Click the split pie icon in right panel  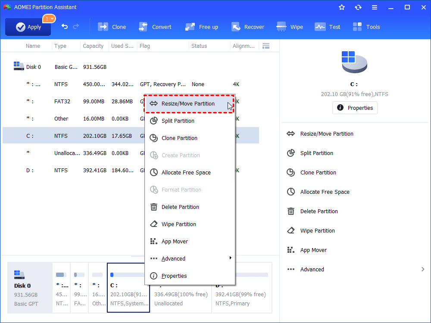291,153
